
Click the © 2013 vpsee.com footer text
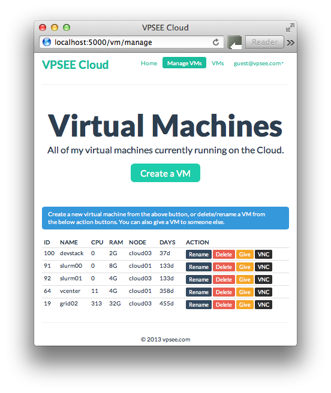[165, 339]
